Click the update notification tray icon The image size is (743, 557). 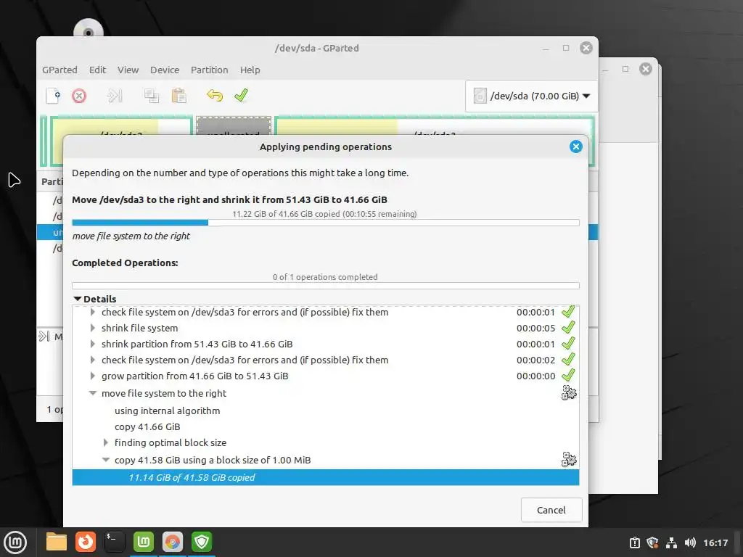[634, 542]
